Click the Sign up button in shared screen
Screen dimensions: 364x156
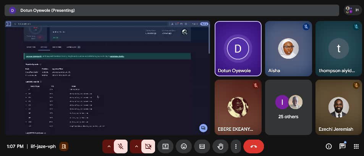point(204,24)
